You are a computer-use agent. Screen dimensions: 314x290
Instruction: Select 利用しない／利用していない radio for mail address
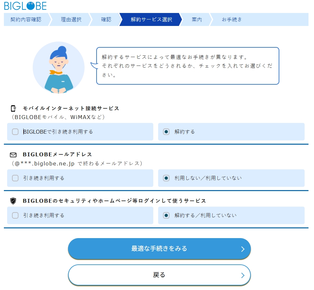[166, 178]
